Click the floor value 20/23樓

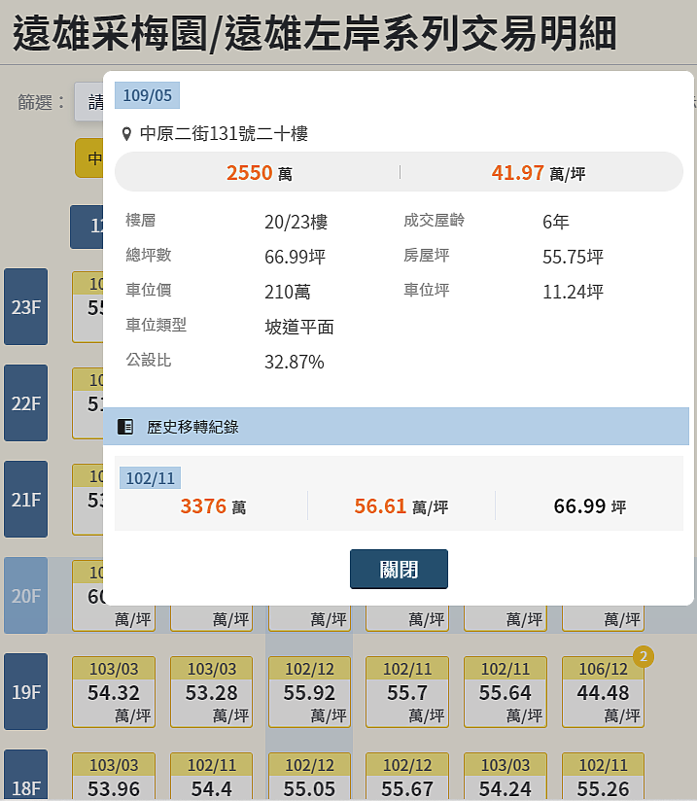coord(296,222)
